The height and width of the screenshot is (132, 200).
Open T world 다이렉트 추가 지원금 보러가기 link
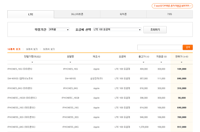tap(172, 6)
